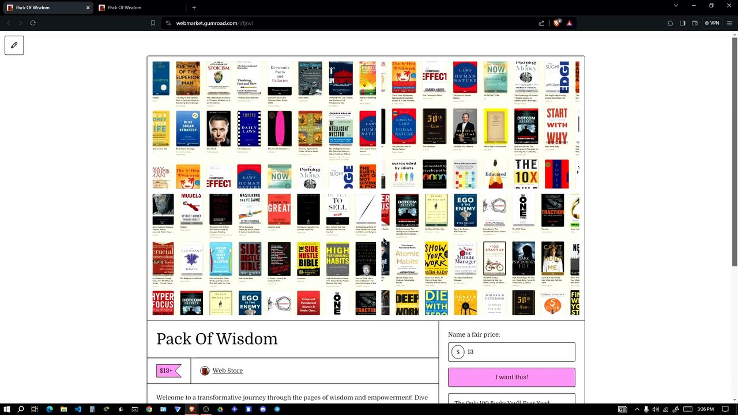Open the volume speaker tray icon
The image size is (738, 415).
pos(656,409)
